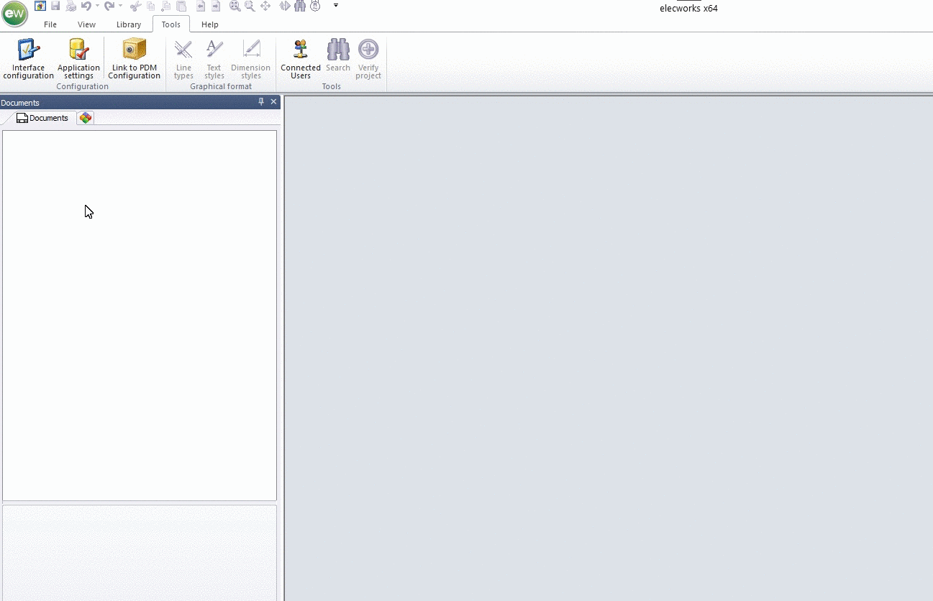Screen dimensions: 933x601
Task: Click the next page arrow icon
Action: 216,6
